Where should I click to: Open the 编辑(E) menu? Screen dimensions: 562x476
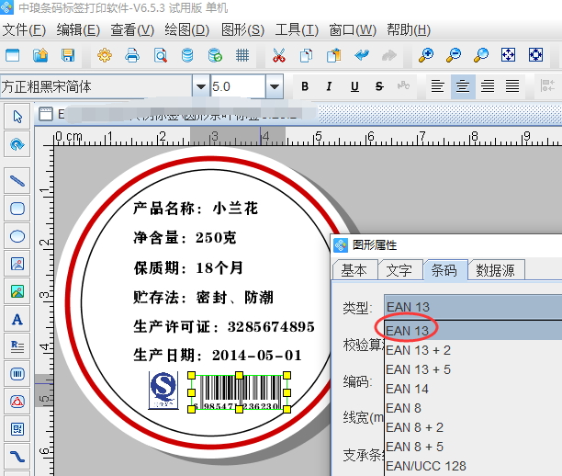[78, 29]
